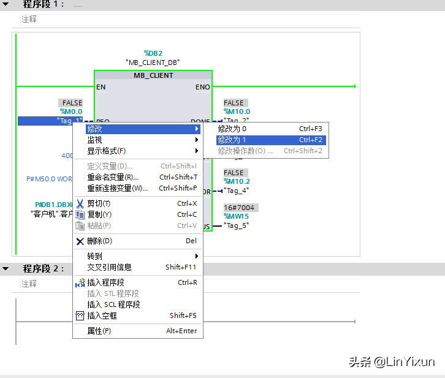Click the 程序段 1 title
The height and width of the screenshot is (378, 445).
tap(44, 4)
